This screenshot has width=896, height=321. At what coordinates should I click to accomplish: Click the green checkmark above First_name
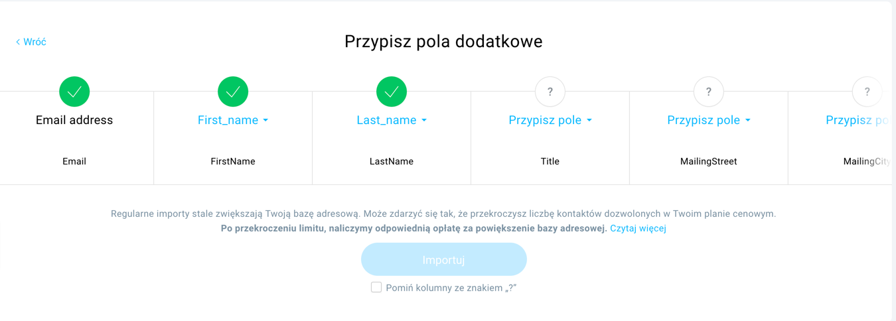point(233,92)
